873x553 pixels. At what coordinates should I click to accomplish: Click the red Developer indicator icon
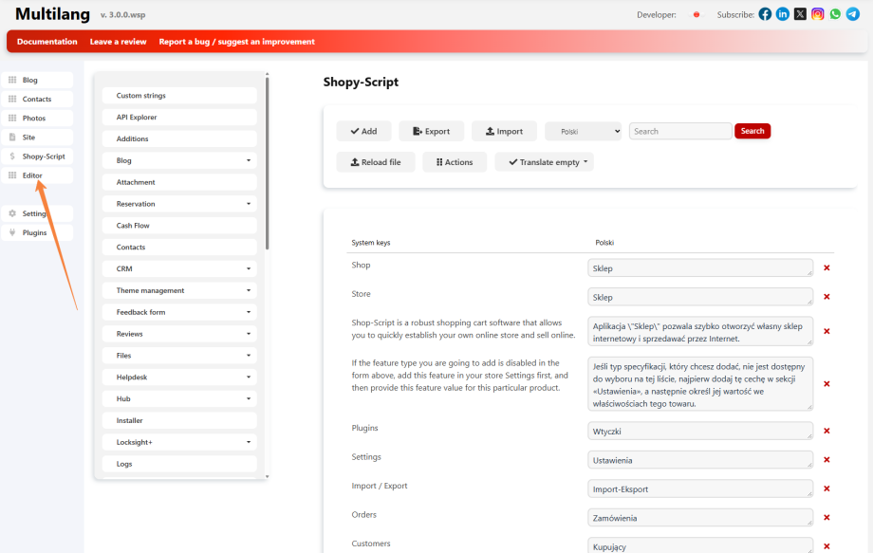tap(696, 14)
